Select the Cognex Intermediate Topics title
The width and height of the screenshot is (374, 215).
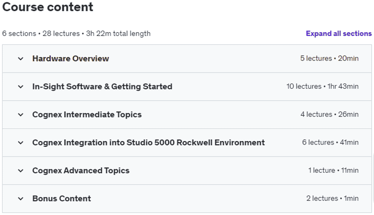coord(87,115)
